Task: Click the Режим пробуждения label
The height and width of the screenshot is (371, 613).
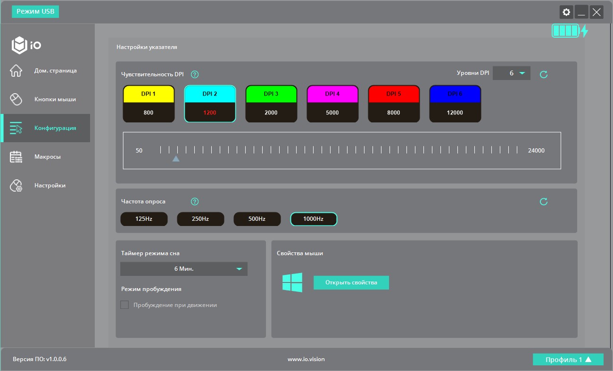Action: click(x=151, y=289)
